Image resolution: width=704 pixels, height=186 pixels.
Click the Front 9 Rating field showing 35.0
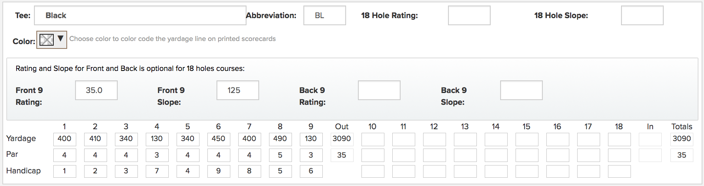96,90
